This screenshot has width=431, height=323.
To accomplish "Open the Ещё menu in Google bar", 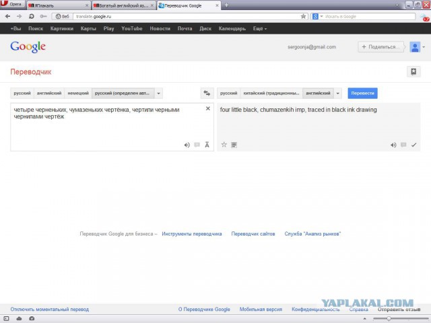I will coord(260,28).
